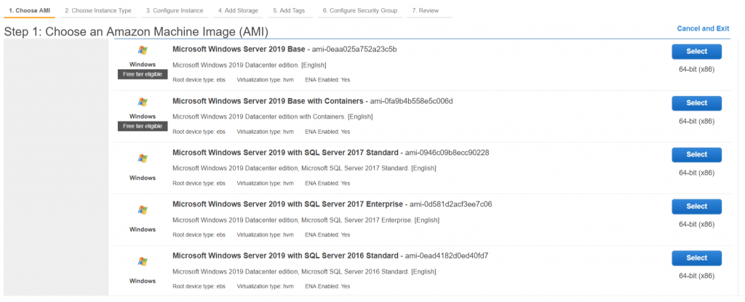This screenshot has height=302, width=745.
Task: Click Windows icon for SQL Server 2017 Standard
Action: tap(143, 159)
